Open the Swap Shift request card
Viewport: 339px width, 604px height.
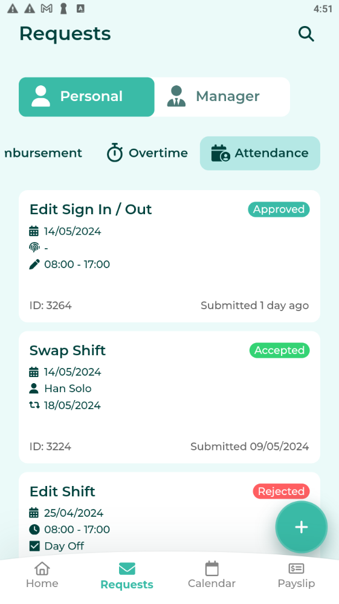pyautogui.click(x=169, y=397)
